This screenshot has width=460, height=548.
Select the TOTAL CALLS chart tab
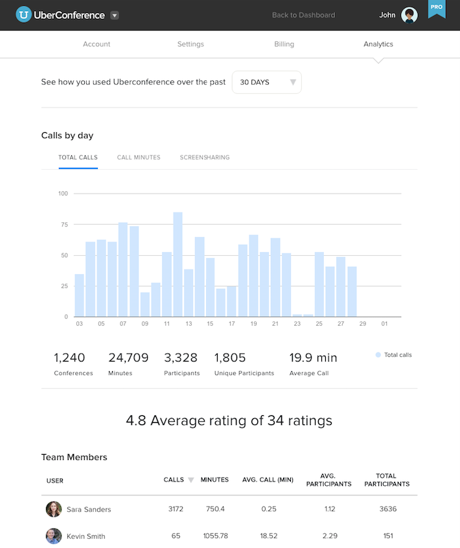point(78,157)
